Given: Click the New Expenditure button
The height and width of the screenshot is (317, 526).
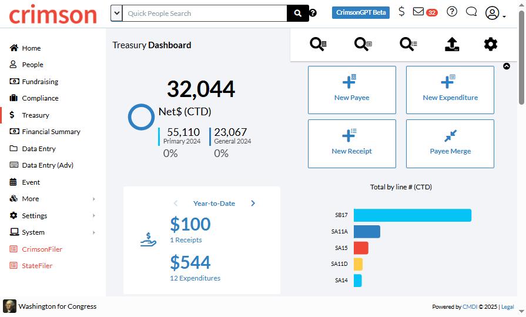Looking at the screenshot, I should click(x=450, y=90).
